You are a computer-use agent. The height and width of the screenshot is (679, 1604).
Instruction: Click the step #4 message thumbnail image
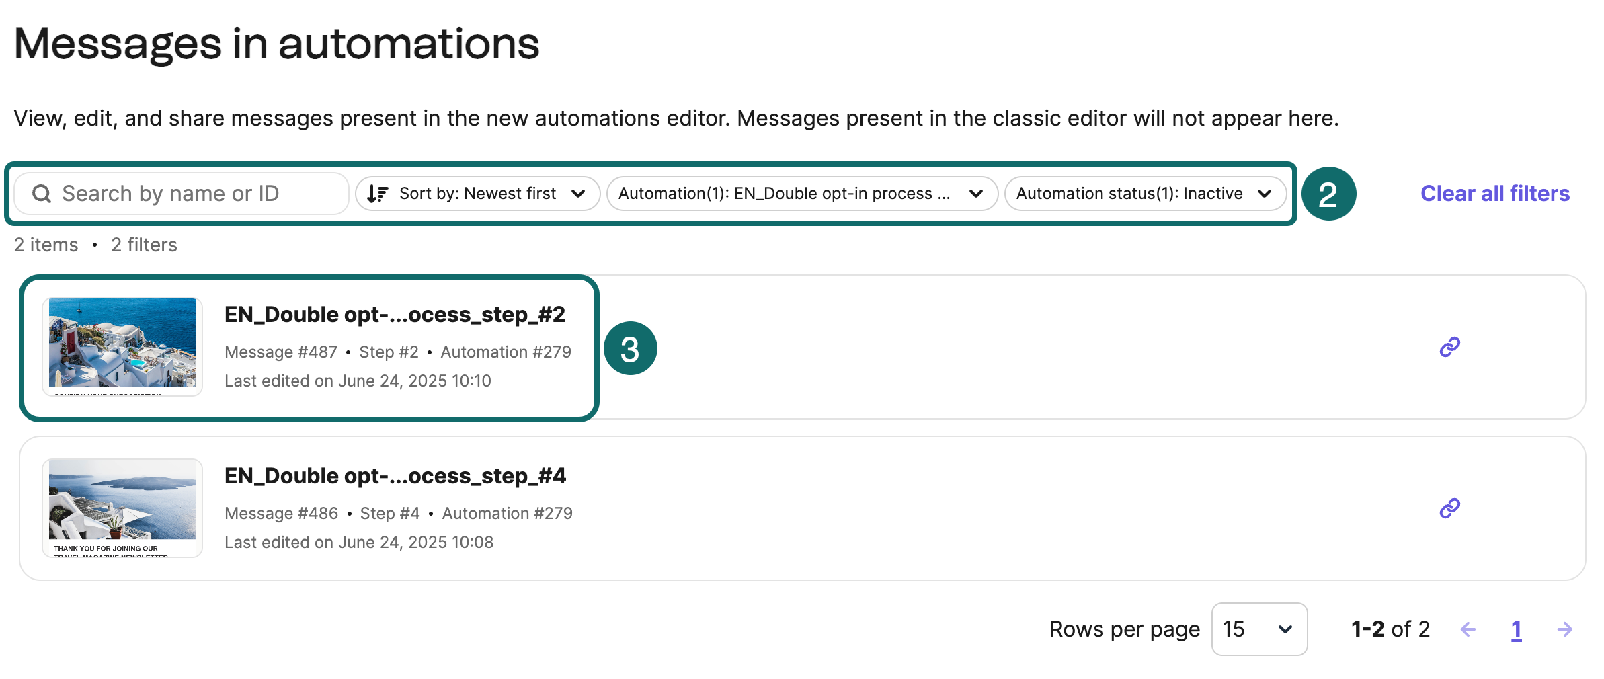point(122,508)
